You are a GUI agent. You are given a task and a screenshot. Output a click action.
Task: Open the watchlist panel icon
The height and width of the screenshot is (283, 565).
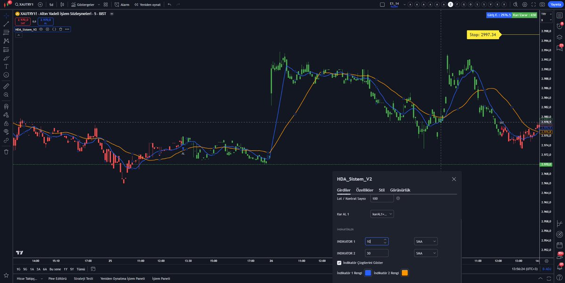tap(560, 15)
